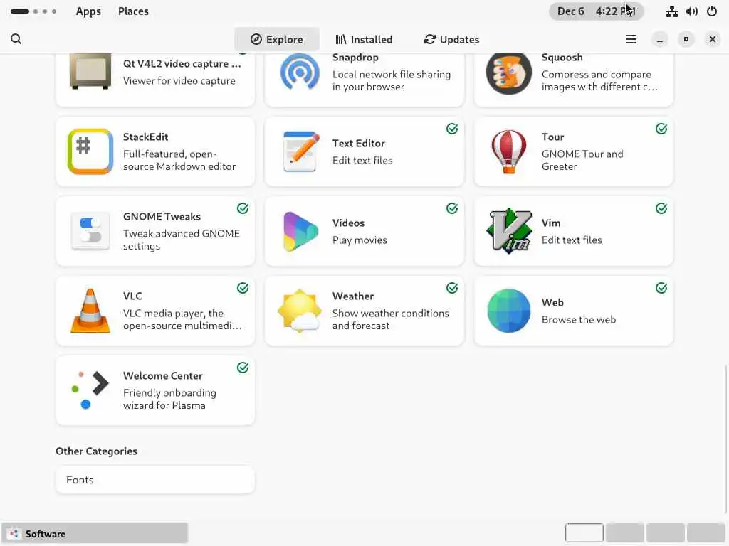Click the Vim logo icon

coord(508,231)
